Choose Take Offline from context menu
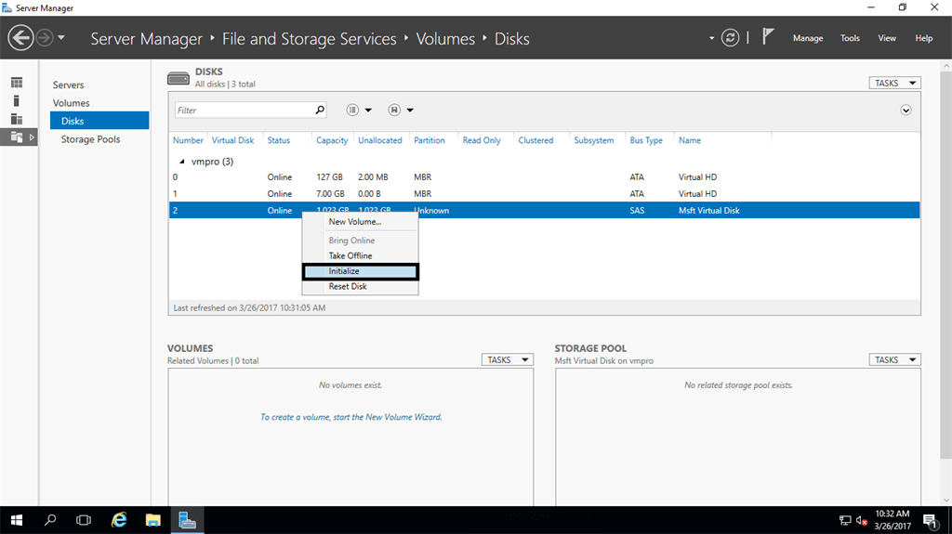The width and height of the screenshot is (952, 534). point(360,256)
